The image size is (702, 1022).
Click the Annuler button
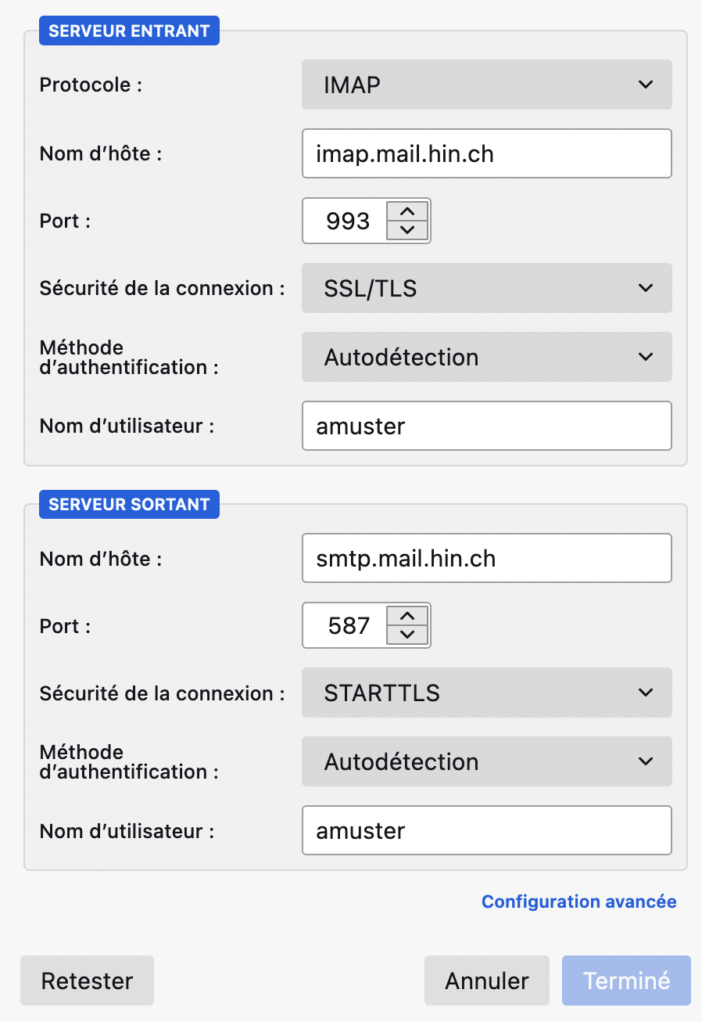click(x=487, y=981)
